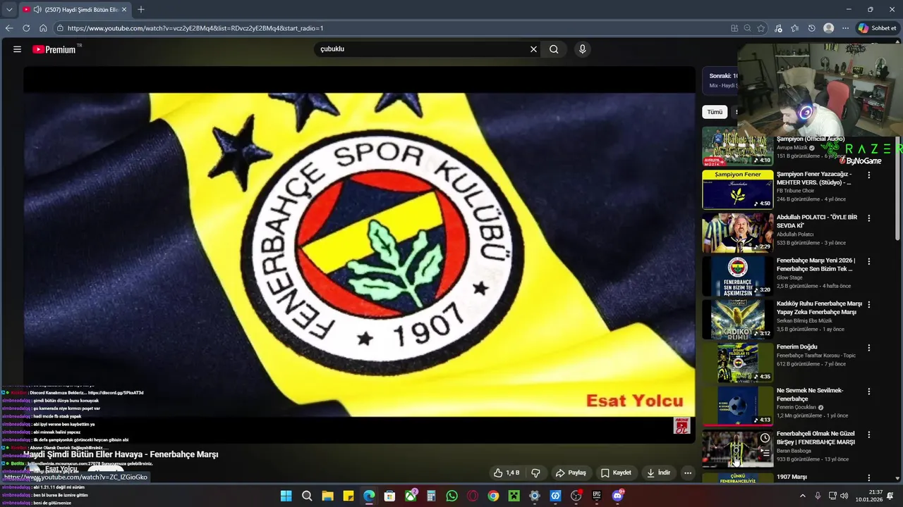Open the browser profile avatar
Screen dimensions: 903x507
829,28
